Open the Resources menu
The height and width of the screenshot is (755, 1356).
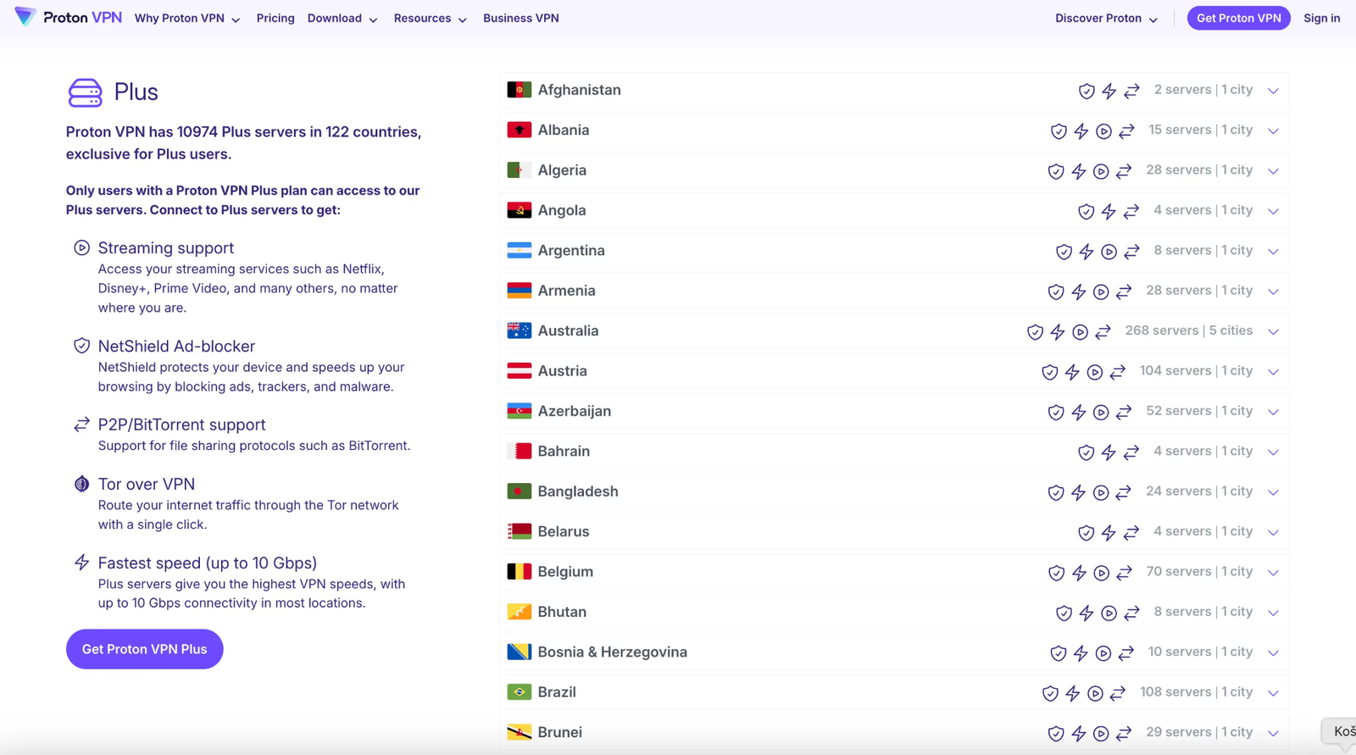[430, 18]
